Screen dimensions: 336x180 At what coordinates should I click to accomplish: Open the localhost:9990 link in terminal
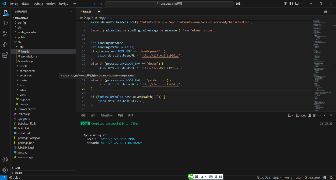118,139
